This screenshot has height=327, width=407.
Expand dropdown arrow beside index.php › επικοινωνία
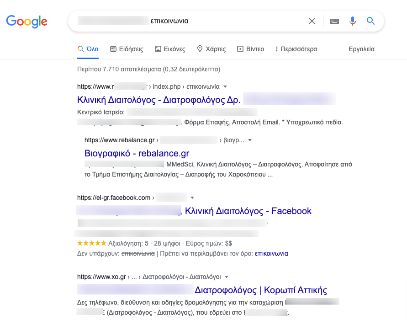click(225, 87)
